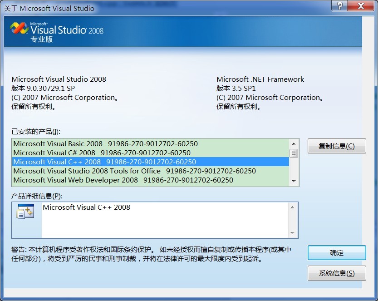Click the product details text 'Microsoft Visual C++ 2008'
Screen dimensions: 378x301
click(x=86, y=207)
